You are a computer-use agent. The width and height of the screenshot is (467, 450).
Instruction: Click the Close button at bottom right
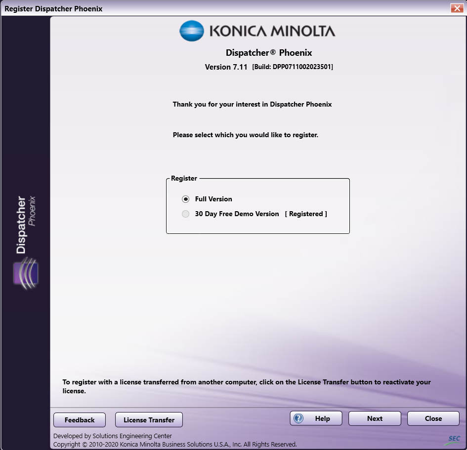click(x=433, y=418)
